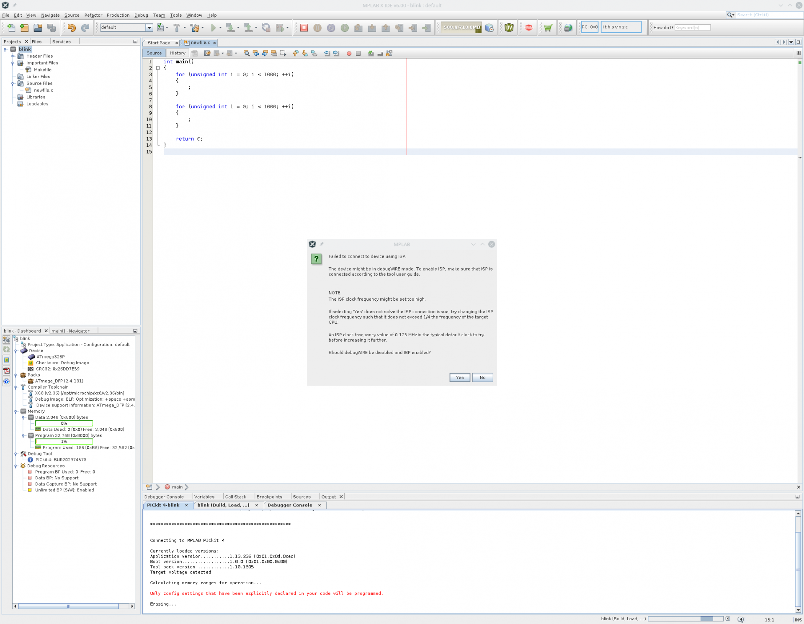Click the Read Device Memory icon

(x=248, y=28)
